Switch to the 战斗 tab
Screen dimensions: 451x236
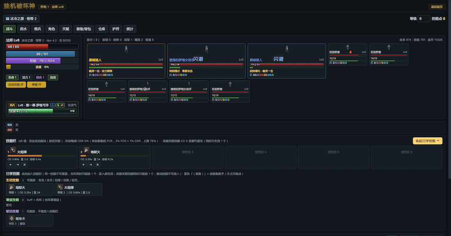(9, 29)
